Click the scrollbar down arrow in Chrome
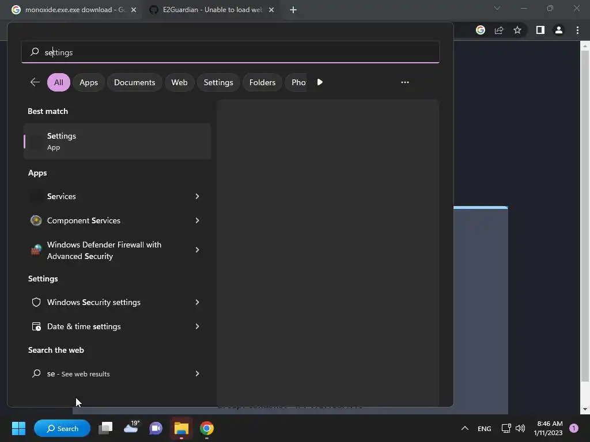 point(585,409)
